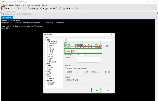
Task: Click the host address bar under toolbar
Action: coord(79,11)
